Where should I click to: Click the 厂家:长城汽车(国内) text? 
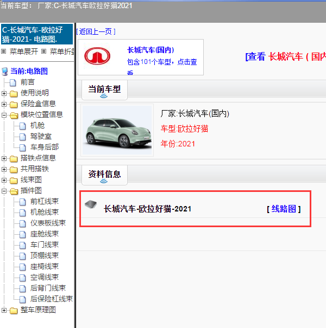195,114
